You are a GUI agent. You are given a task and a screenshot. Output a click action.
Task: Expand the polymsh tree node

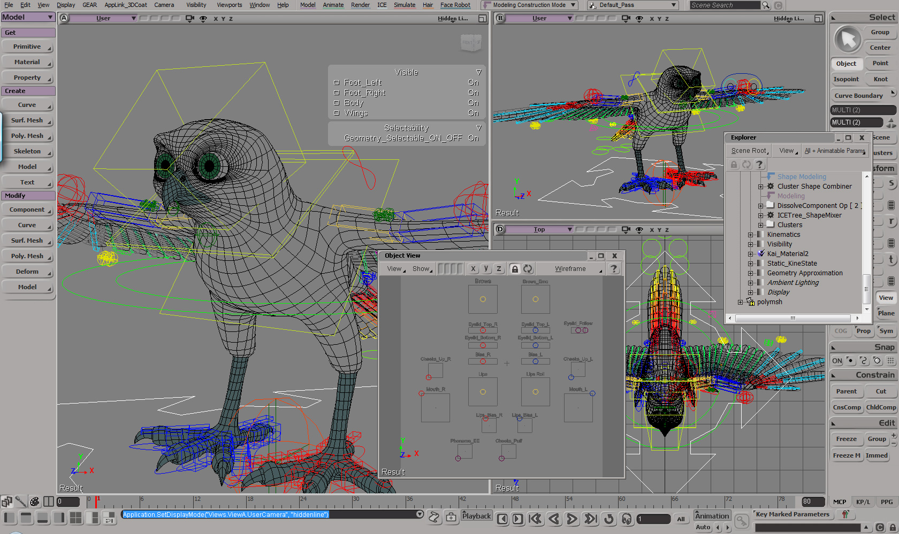tap(740, 302)
